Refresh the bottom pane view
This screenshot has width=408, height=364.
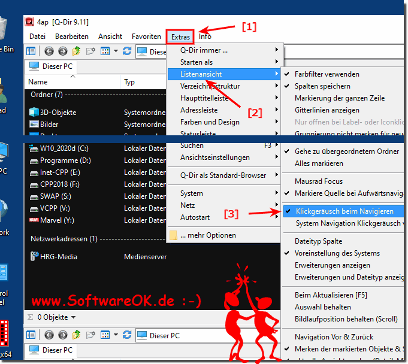pyautogui.click(x=127, y=335)
